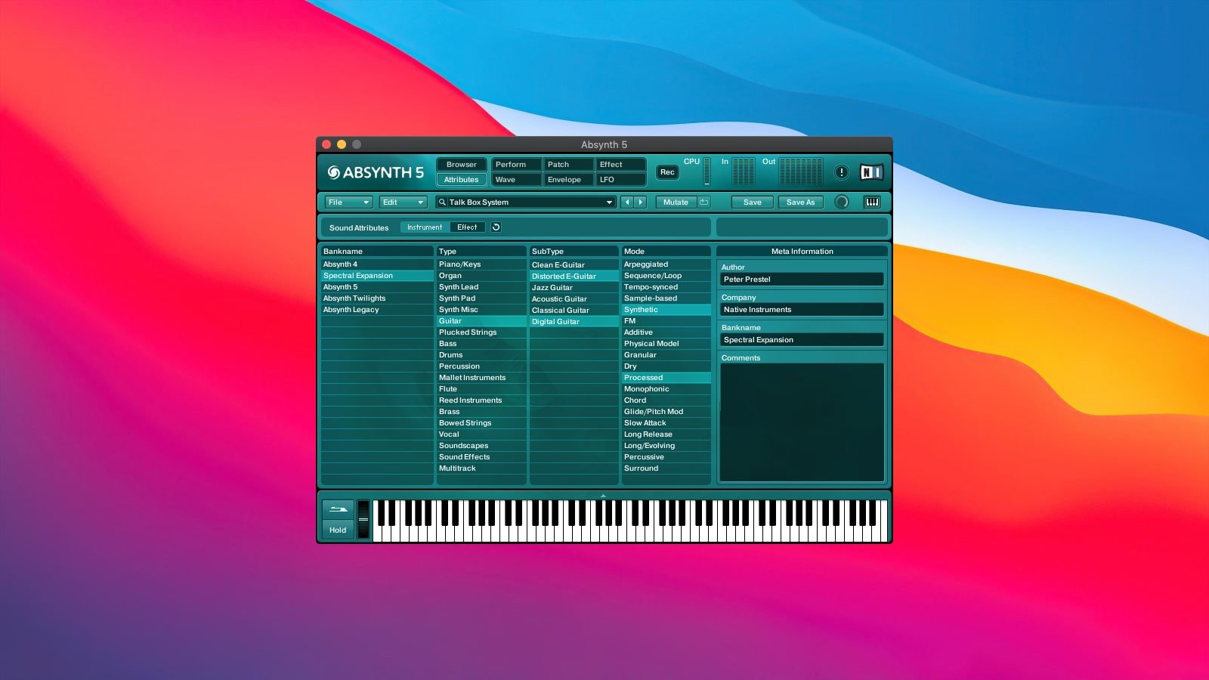The width and height of the screenshot is (1209, 680).
Task: Click the sustain pedal icon above Hold
Action: pos(338,509)
